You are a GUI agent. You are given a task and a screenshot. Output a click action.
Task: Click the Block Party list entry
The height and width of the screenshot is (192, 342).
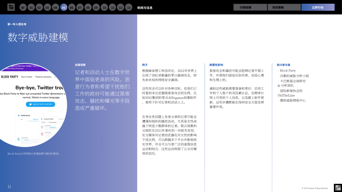pyautogui.click(x=287, y=70)
